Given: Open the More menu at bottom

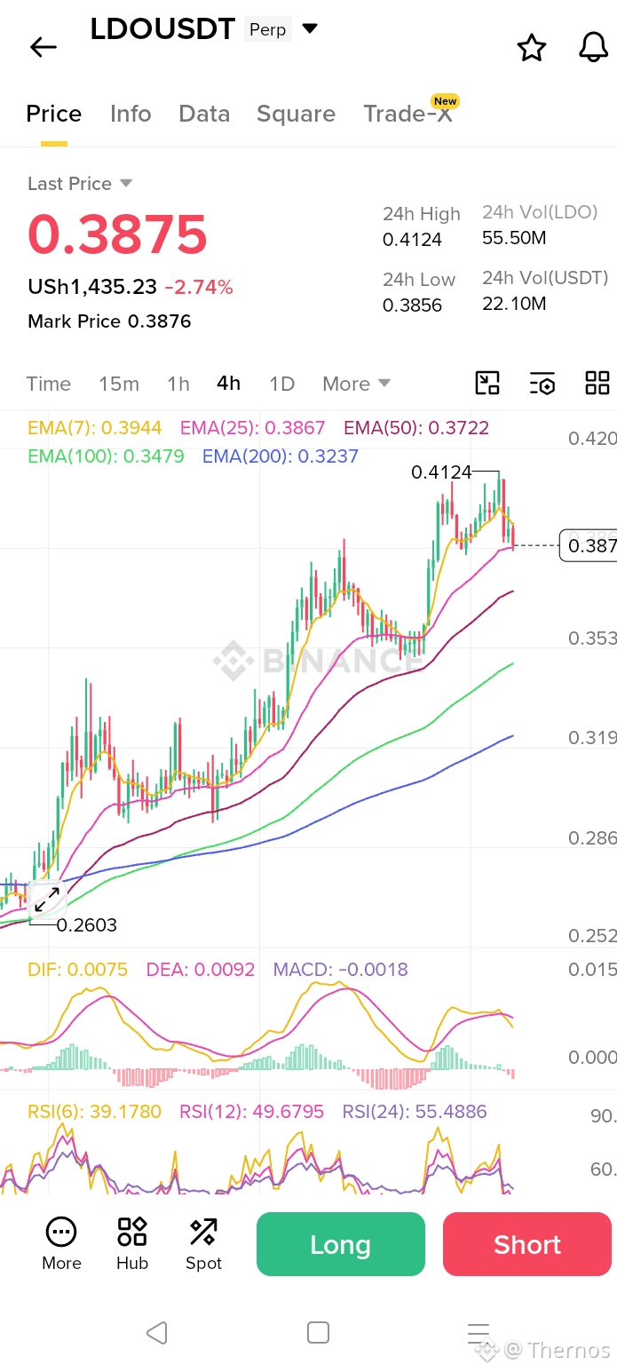Looking at the screenshot, I should tap(61, 1243).
